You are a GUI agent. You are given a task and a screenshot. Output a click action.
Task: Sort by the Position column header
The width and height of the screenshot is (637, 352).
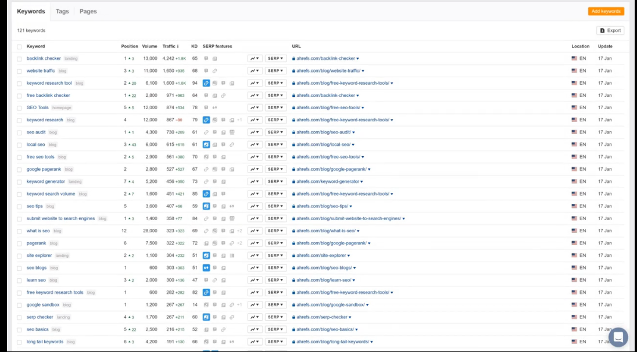tap(130, 46)
